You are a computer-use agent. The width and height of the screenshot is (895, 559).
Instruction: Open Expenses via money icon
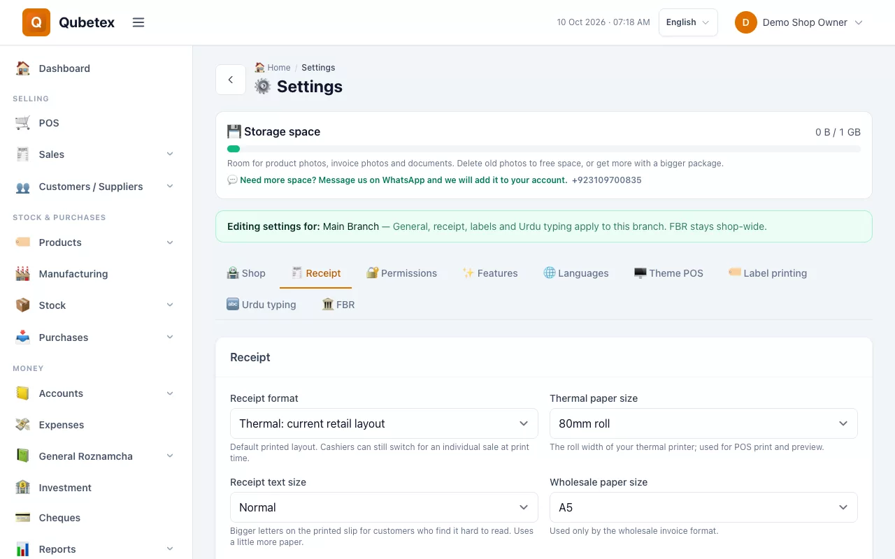23,425
